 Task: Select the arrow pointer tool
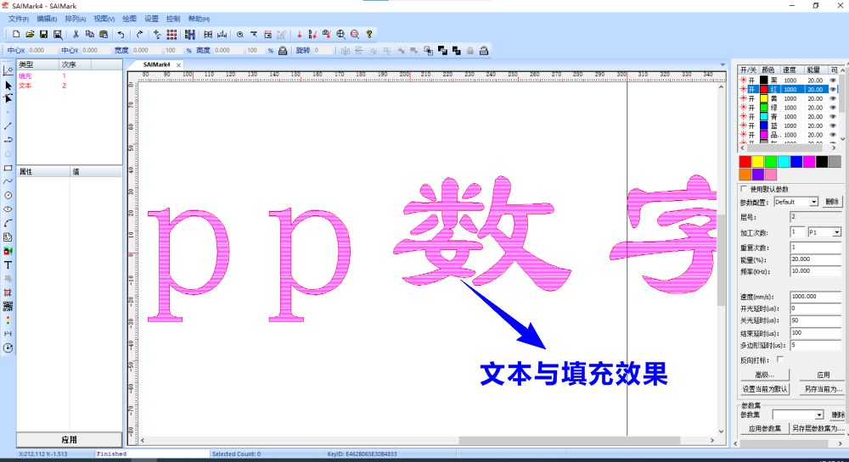pyautogui.click(x=8, y=85)
